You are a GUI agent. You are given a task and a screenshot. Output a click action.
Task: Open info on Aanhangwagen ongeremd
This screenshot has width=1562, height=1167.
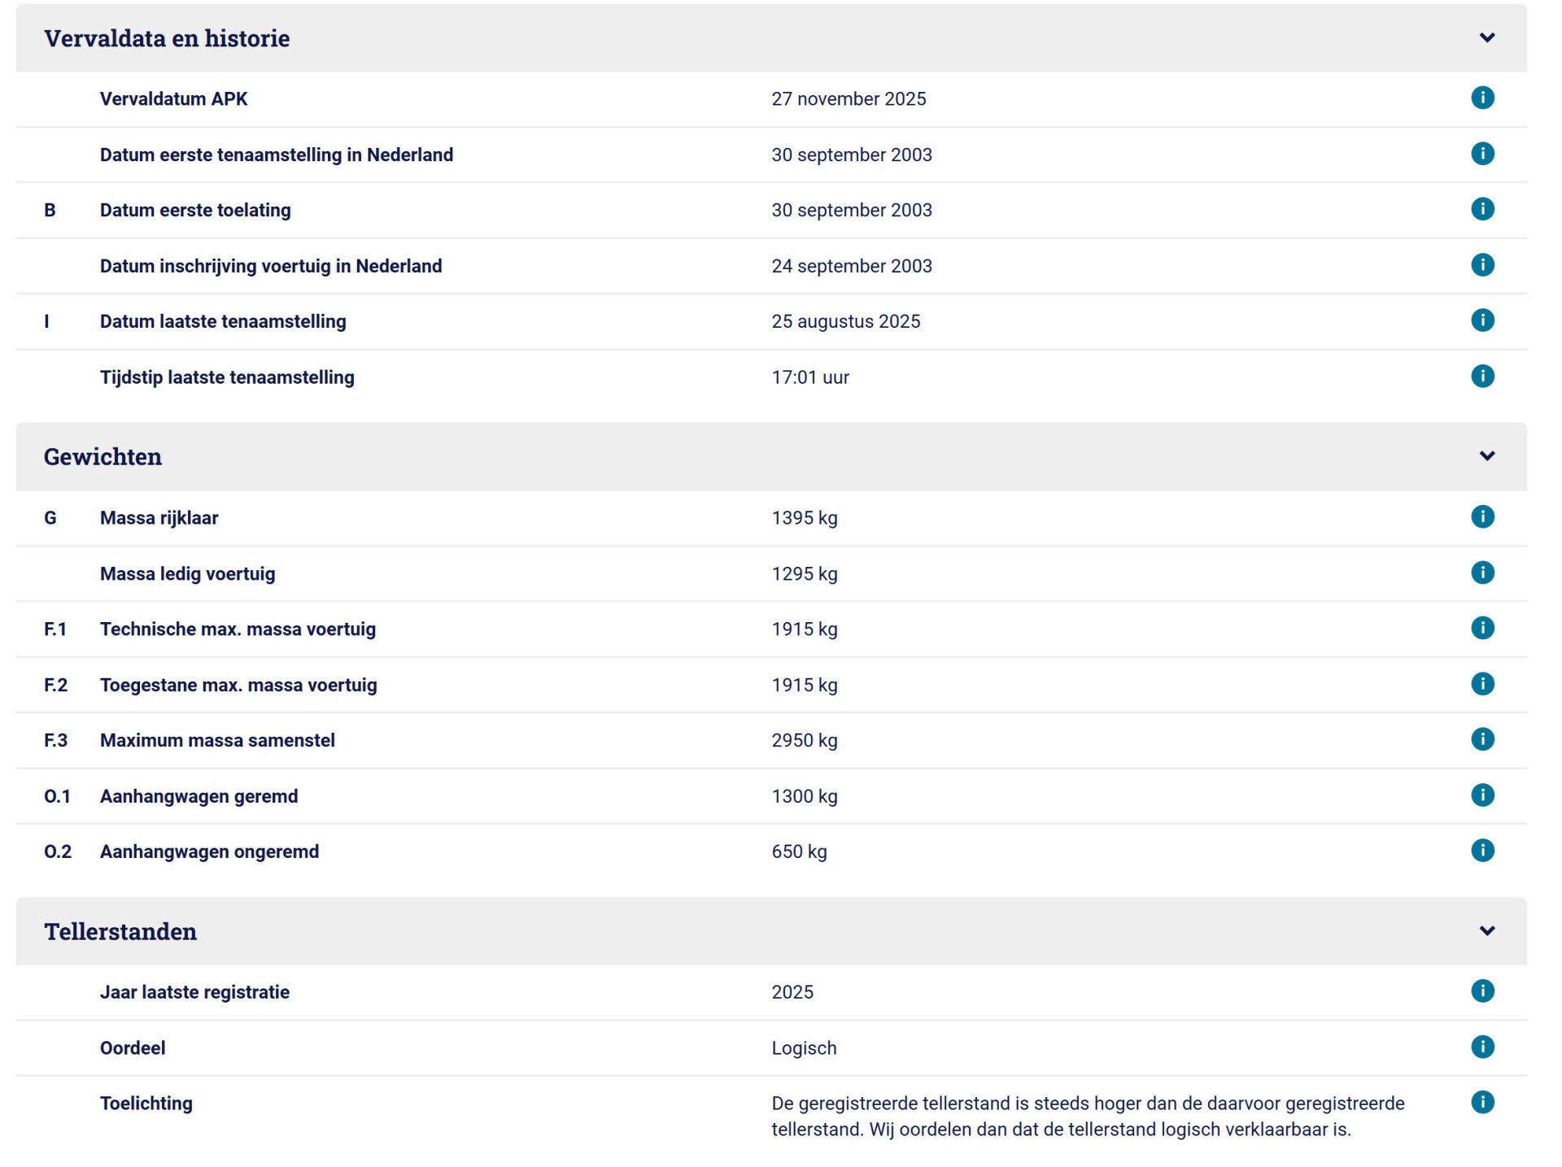(1482, 851)
